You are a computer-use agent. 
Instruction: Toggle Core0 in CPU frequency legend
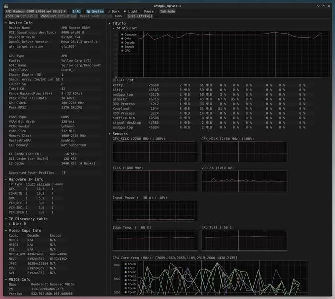[x=130, y=264]
